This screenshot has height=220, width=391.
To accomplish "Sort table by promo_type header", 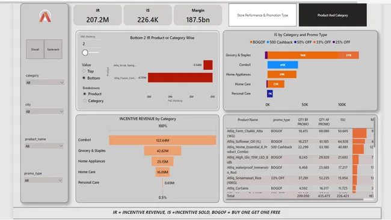I will coord(282,120).
